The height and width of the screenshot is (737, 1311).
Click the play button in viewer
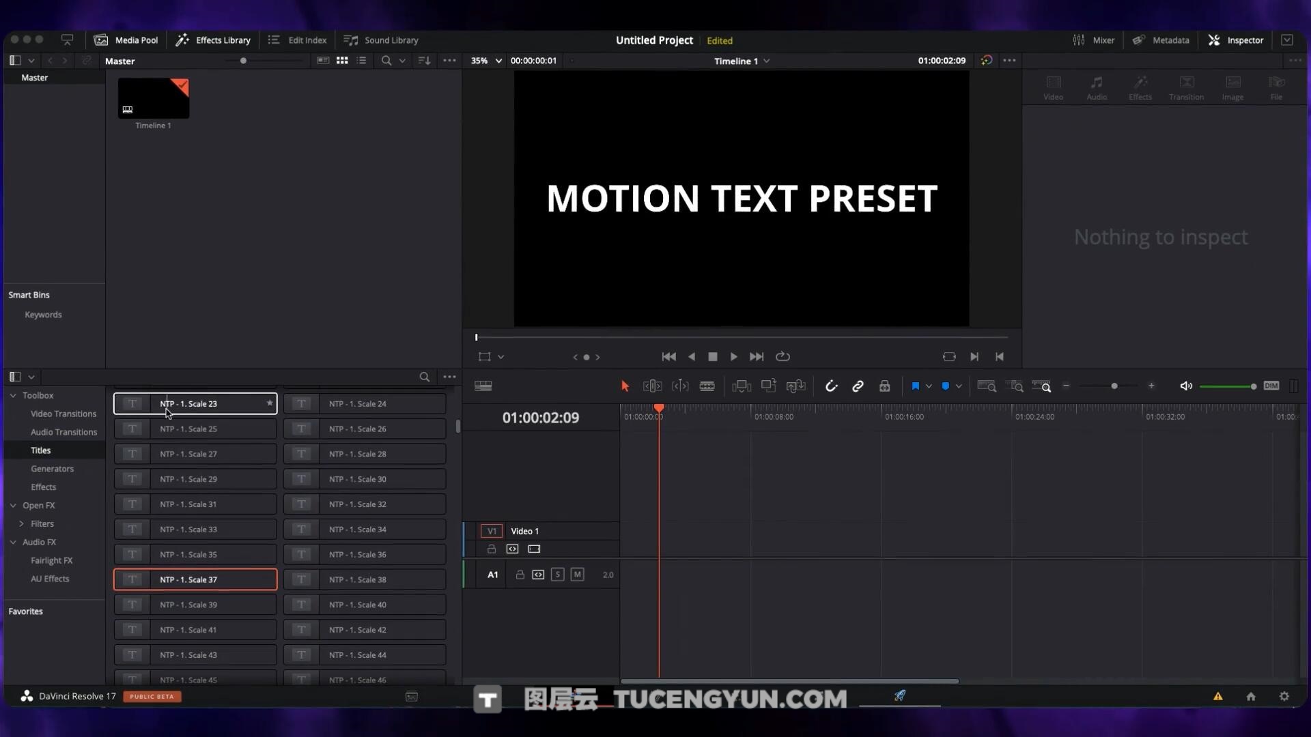pyautogui.click(x=733, y=357)
